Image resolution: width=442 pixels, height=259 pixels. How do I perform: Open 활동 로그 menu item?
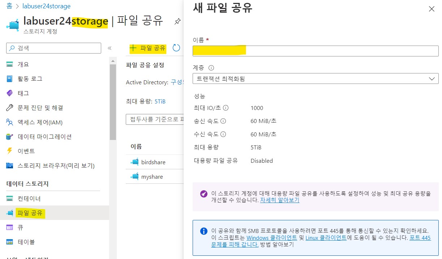click(55, 79)
